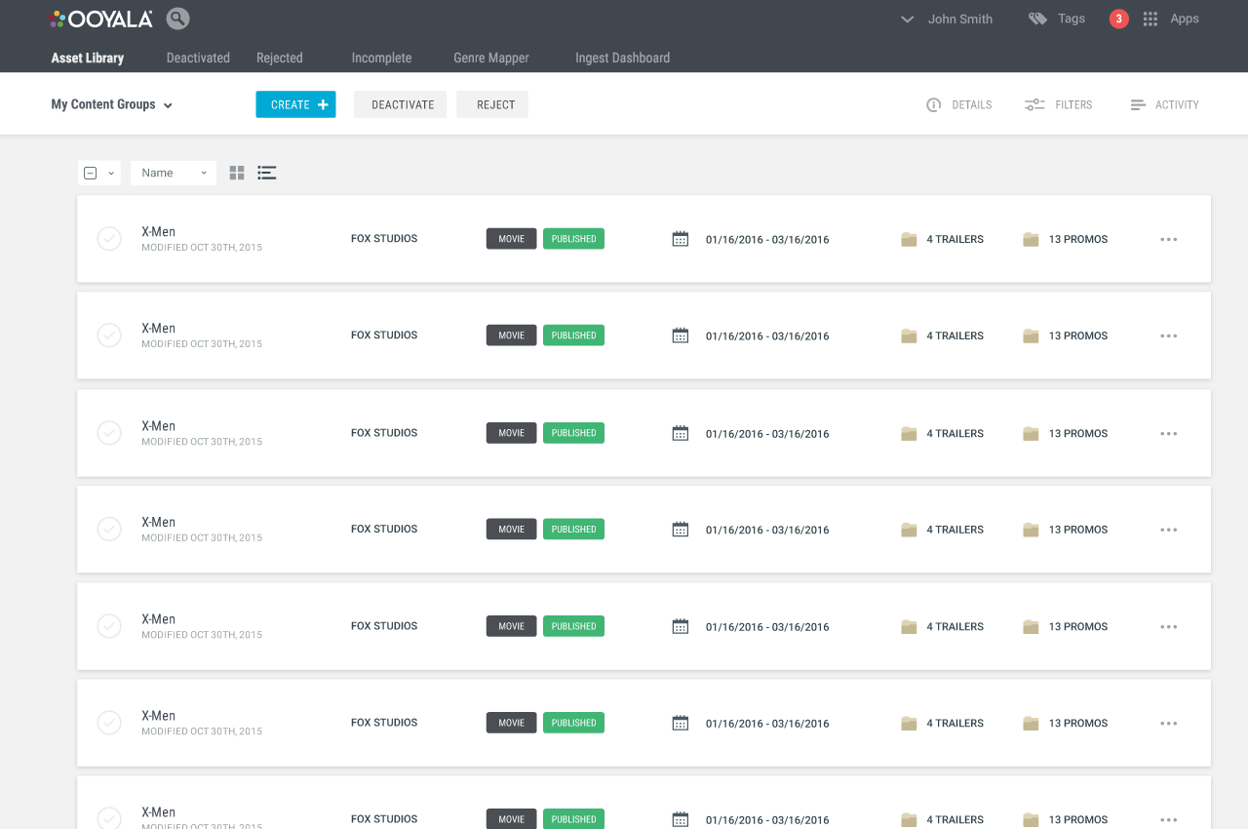Open the three-dot menu on first X-Men row

pyautogui.click(x=1169, y=239)
